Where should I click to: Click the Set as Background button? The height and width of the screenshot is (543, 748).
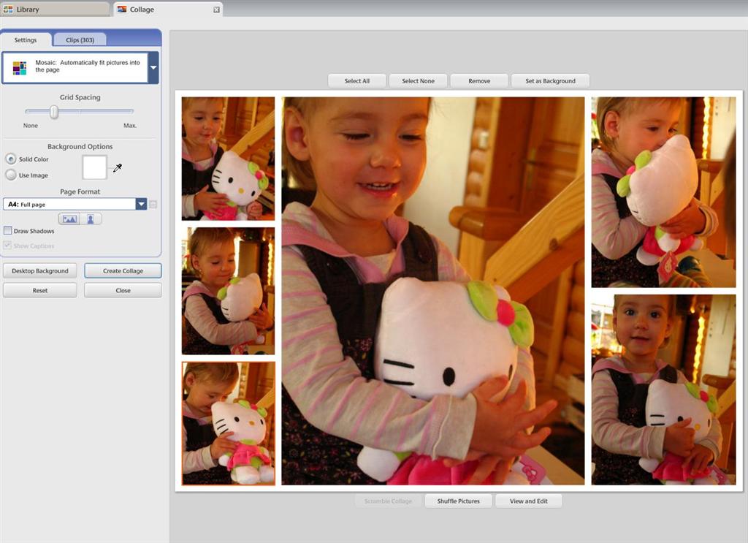click(550, 80)
